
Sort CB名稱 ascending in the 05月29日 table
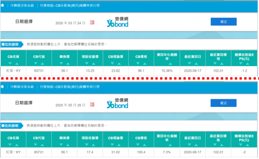(17, 145)
